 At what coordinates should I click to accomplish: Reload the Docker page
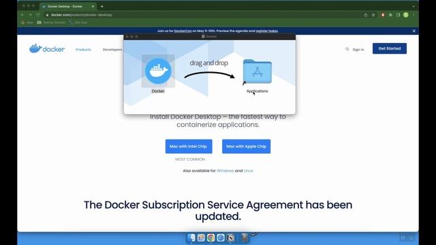pos(38,15)
